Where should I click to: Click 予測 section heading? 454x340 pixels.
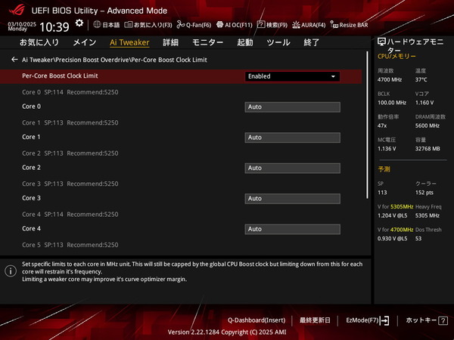(384, 169)
